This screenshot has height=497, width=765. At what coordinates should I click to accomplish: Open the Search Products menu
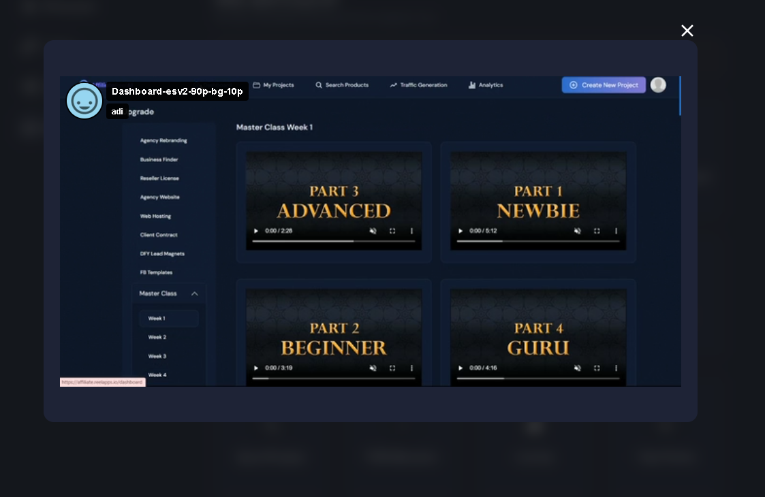click(342, 85)
